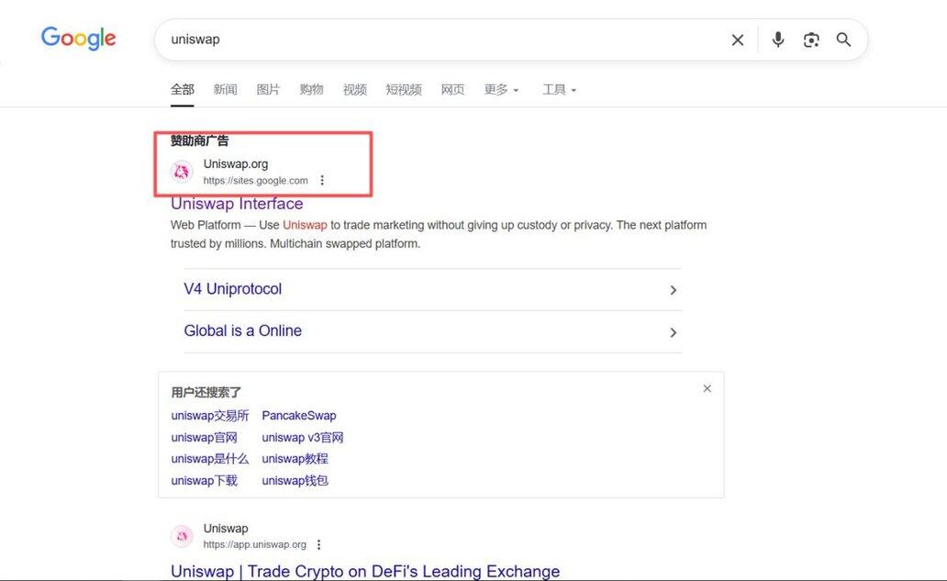Switch to the 图片 images tab
947x581 pixels.
[x=268, y=89]
